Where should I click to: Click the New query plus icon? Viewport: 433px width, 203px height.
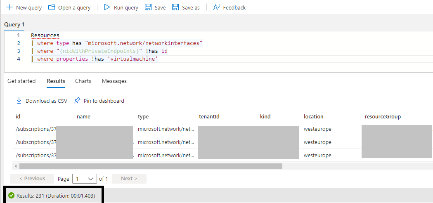point(9,7)
